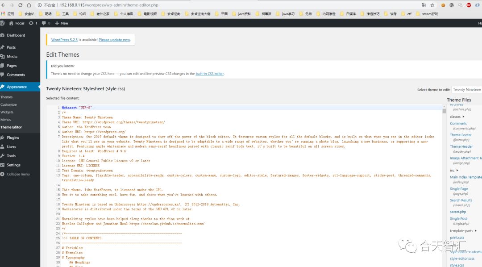Click the browser forward arrow
The image size is (482, 267).
pos(12,5)
